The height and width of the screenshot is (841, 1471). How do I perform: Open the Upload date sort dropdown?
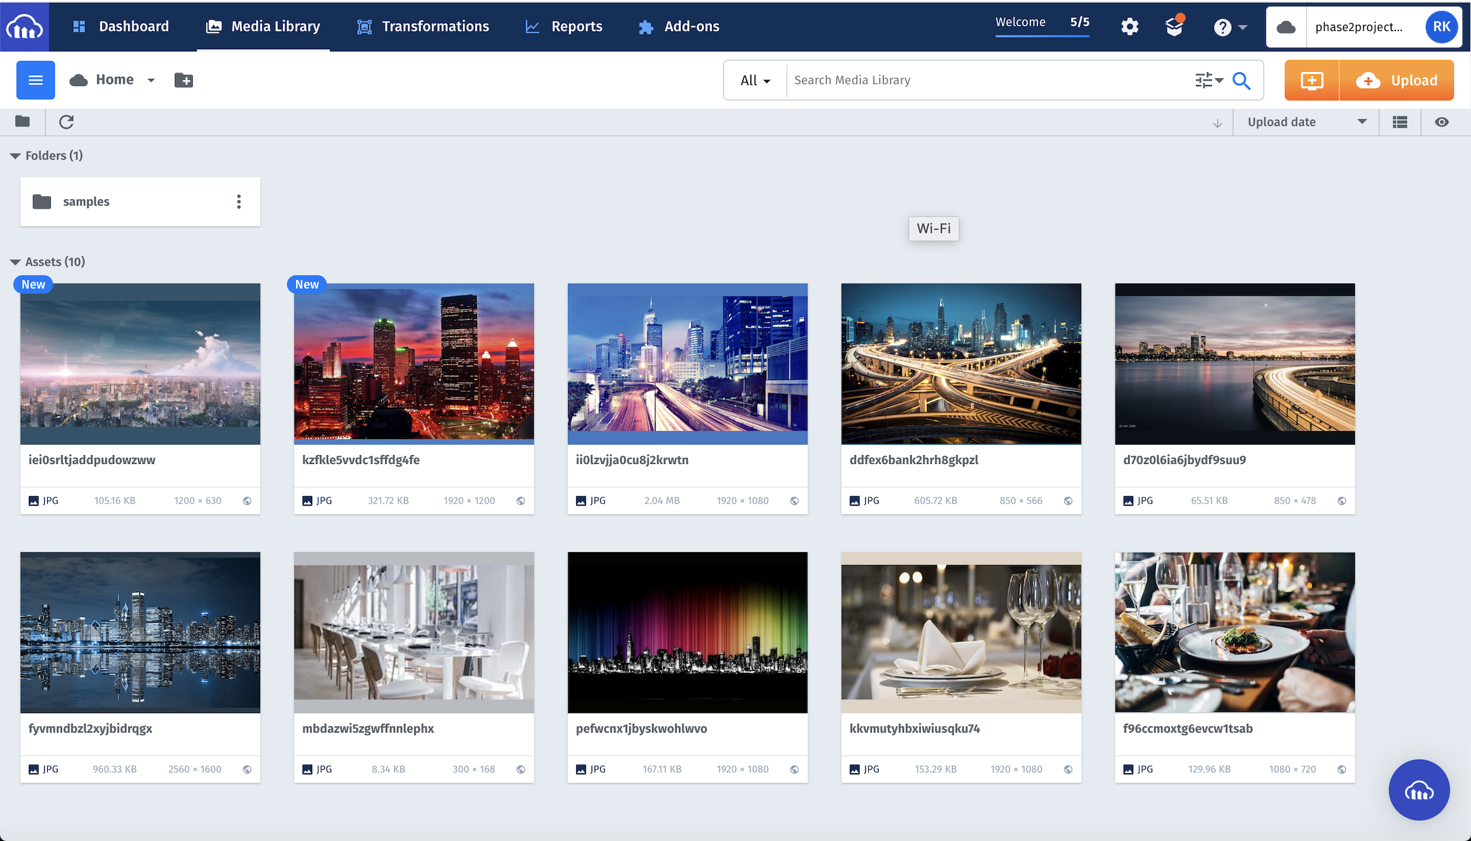[x=1306, y=122]
